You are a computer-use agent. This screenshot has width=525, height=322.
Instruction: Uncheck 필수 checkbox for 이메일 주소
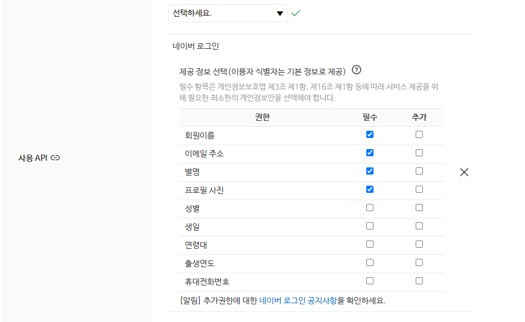click(x=370, y=153)
